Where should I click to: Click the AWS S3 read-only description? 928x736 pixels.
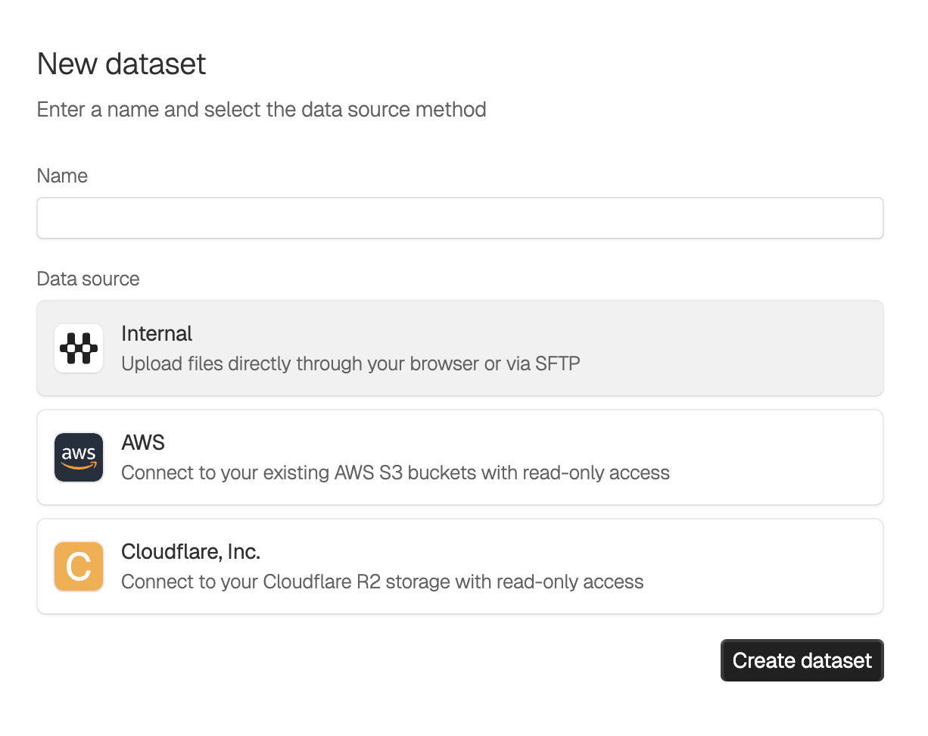[x=395, y=472]
